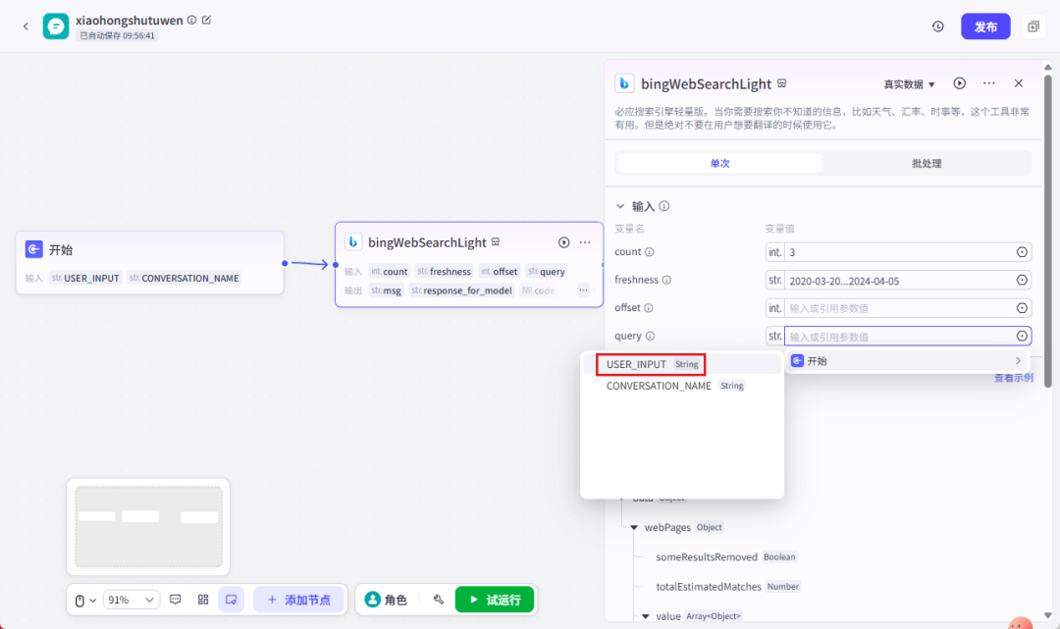The width and height of the screenshot is (1060, 629).
Task: Open side panel three-dot more menu
Action: [989, 83]
